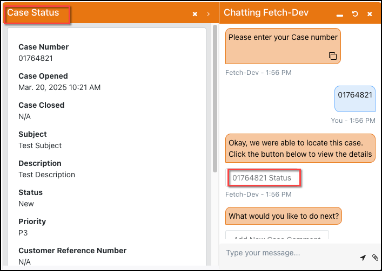Open the '01764821 Status' button
The width and height of the screenshot is (382, 271).
(x=263, y=178)
